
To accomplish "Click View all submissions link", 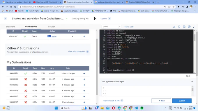I will coord(78,51).
